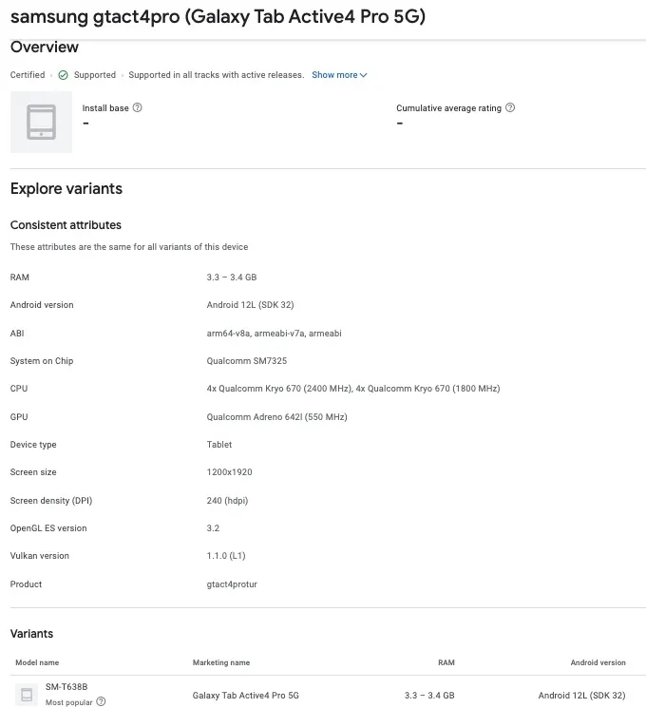646x708 pixels.
Task: Click the samsung gtact4pro page title
Action: [x=218, y=17]
